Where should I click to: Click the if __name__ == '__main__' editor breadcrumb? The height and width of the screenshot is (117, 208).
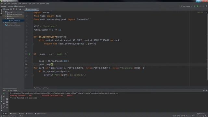(41, 88)
